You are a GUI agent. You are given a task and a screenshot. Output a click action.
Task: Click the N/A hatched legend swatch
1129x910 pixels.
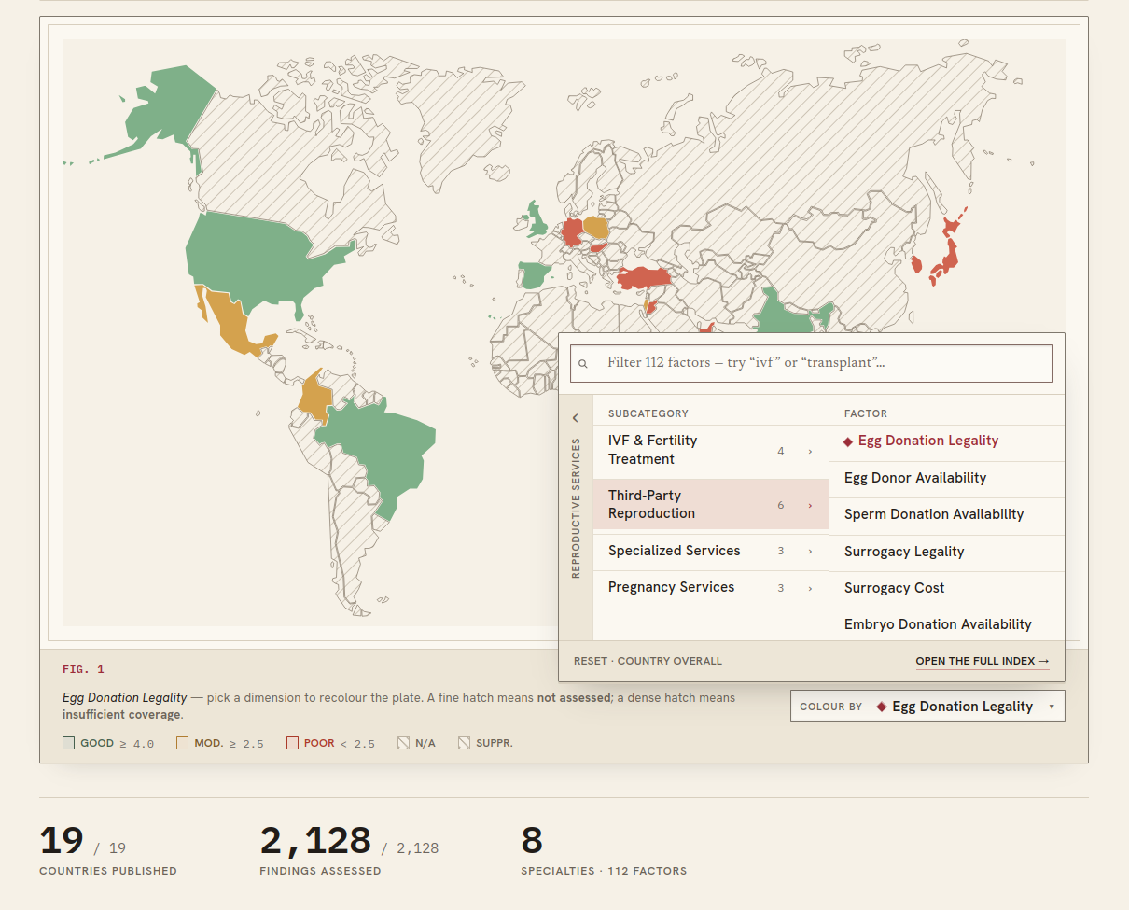tap(403, 743)
